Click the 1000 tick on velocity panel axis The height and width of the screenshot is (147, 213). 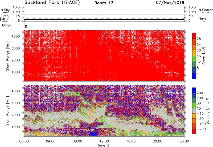[15, 127]
